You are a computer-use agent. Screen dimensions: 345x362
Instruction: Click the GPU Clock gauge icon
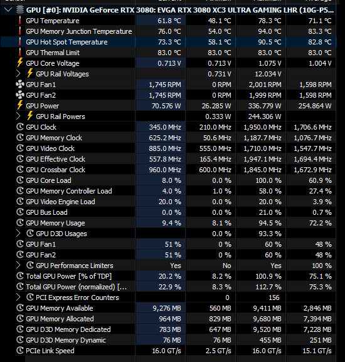(x=20, y=127)
